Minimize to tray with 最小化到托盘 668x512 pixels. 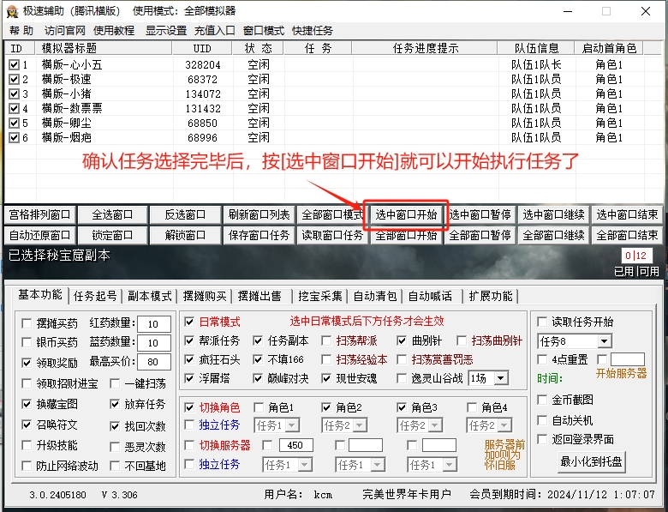click(x=591, y=461)
